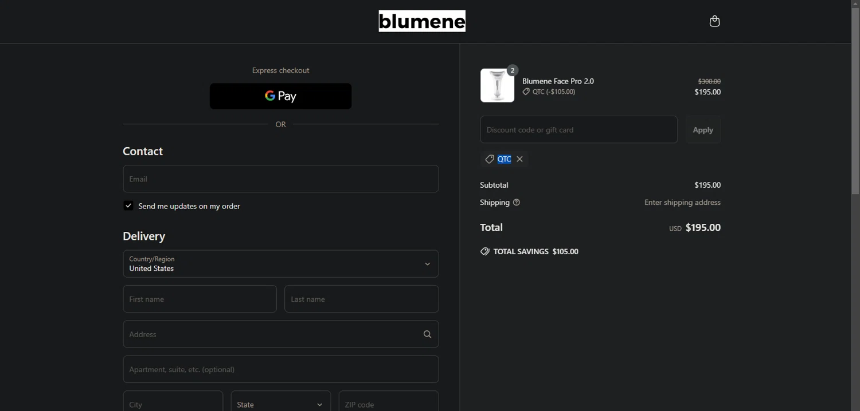Open the Country/Region dropdown
Image resolution: width=860 pixels, height=411 pixels.
(281, 264)
